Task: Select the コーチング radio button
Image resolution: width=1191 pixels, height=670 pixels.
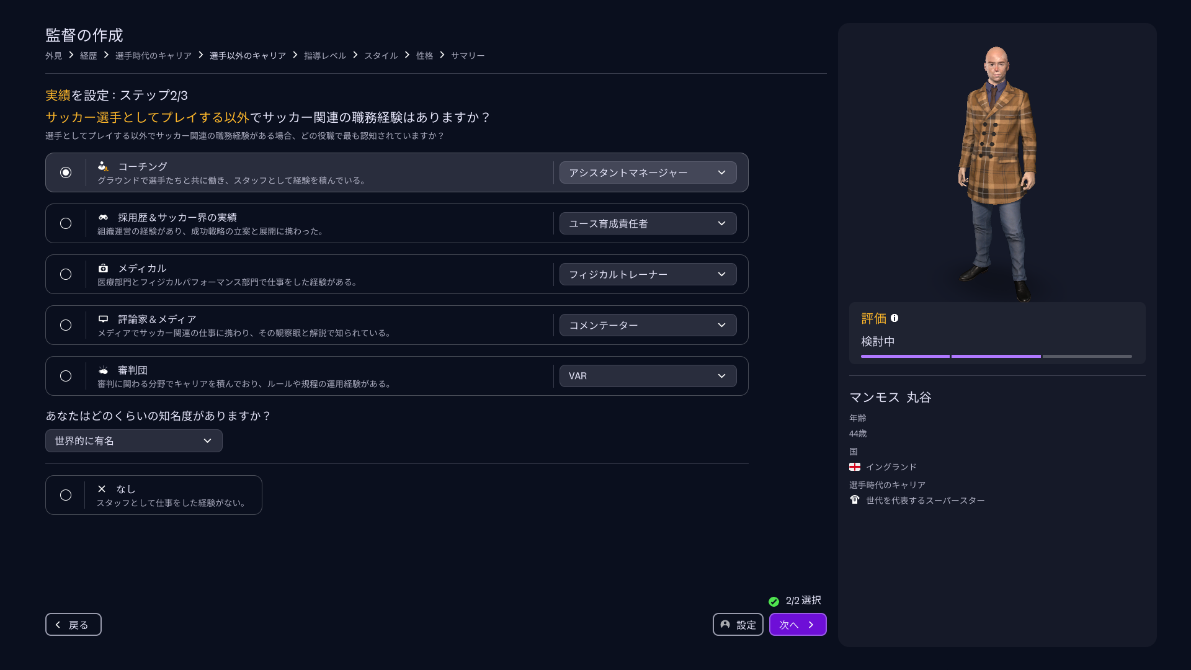Action: [x=66, y=172]
